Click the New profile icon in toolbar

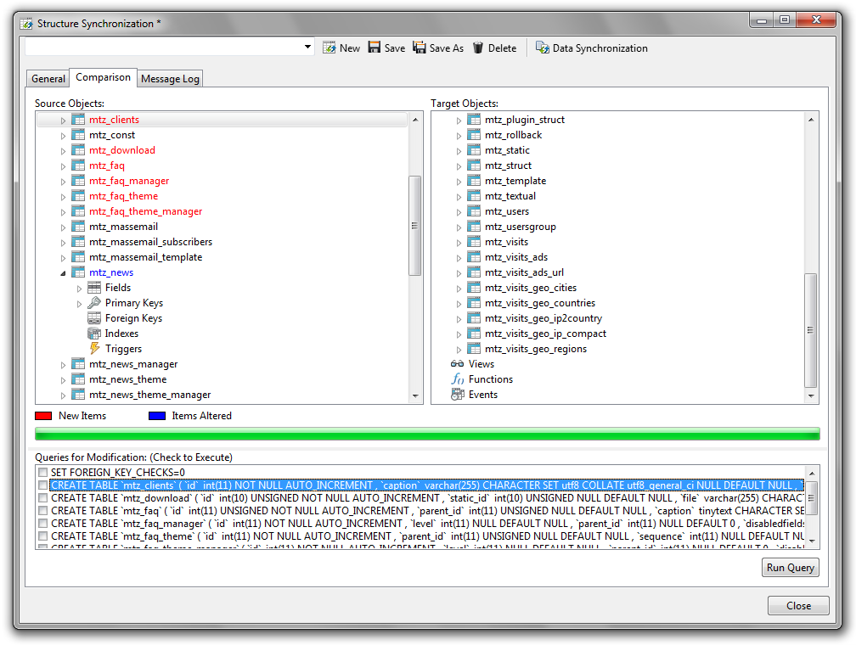[329, 48]
